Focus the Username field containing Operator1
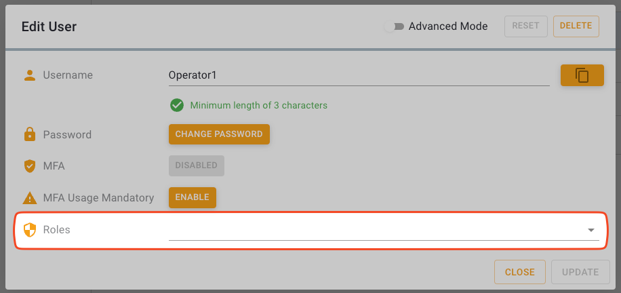 click(358, 75)
